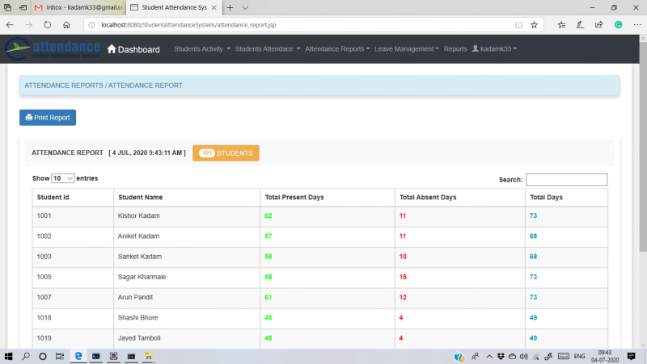647x364 pixels.
Task: Click student id 1001 cell
Action: 73,216
